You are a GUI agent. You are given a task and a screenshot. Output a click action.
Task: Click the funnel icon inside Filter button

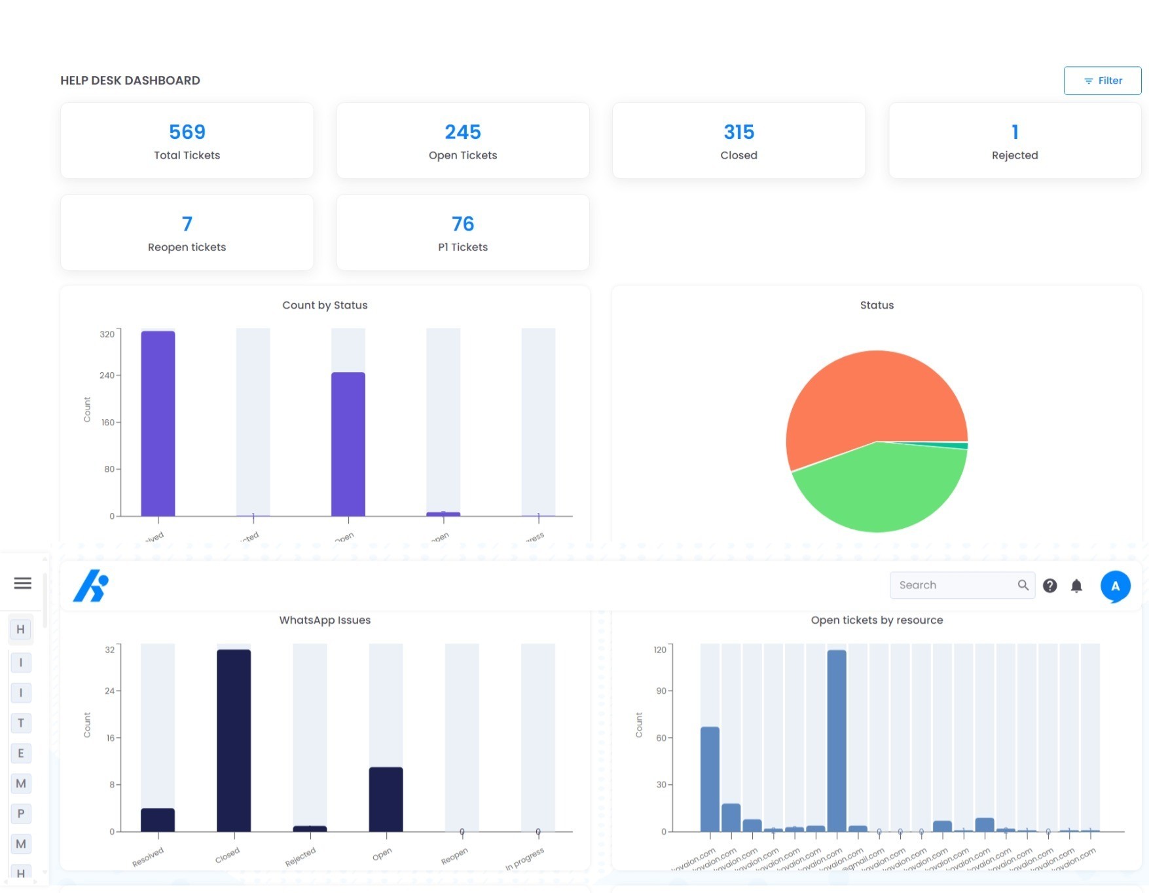(x=1088, y=81)
